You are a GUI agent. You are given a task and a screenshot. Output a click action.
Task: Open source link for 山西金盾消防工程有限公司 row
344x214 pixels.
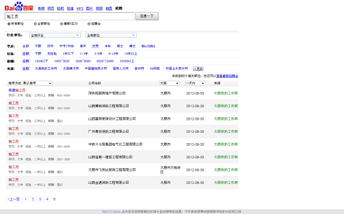pos(226,183)
